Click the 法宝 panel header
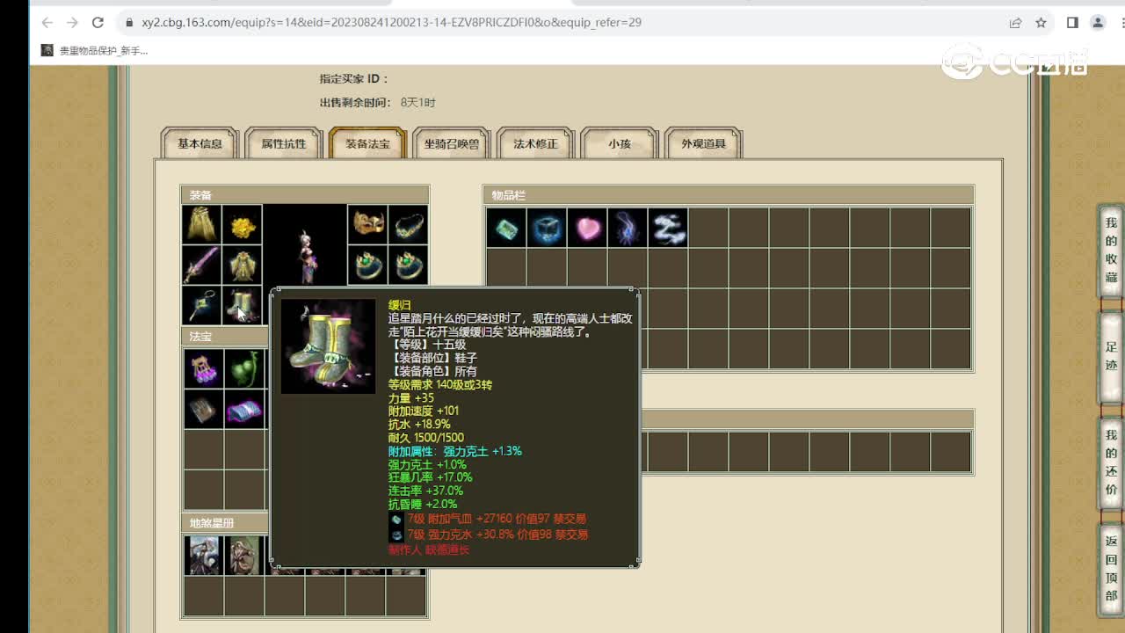Screen dimensions: 1125x633 coord(225,336)
